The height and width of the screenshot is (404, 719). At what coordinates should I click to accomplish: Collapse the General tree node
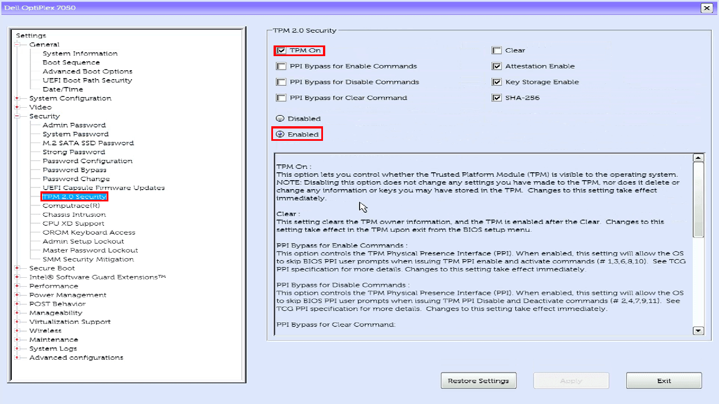(17, 44)
